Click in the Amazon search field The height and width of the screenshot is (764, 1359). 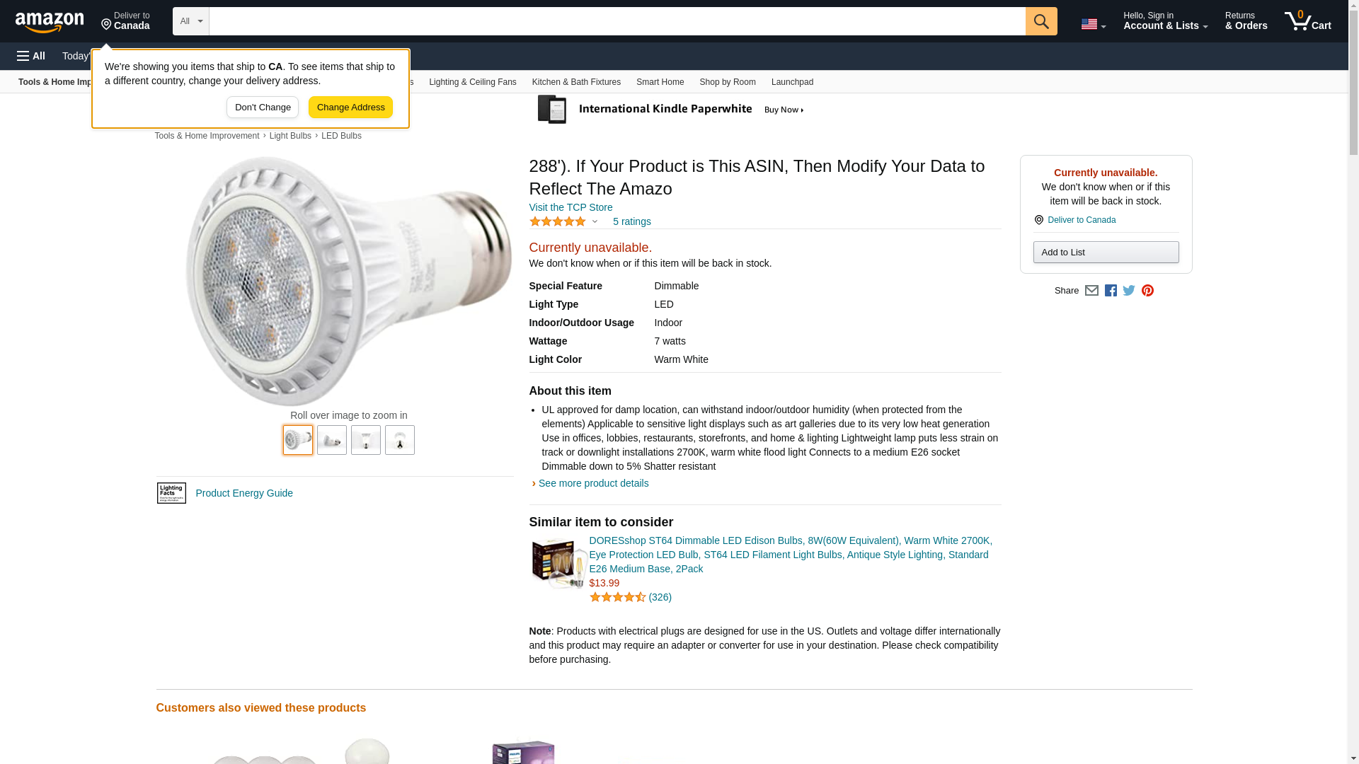(617, 21)
